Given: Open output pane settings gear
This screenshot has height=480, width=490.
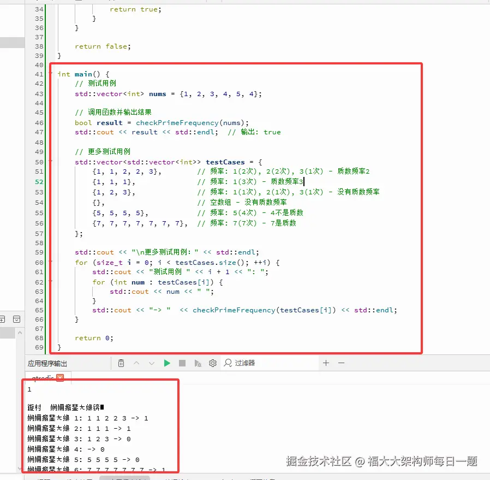Looking at the screenshot, I should click(213, 363).
